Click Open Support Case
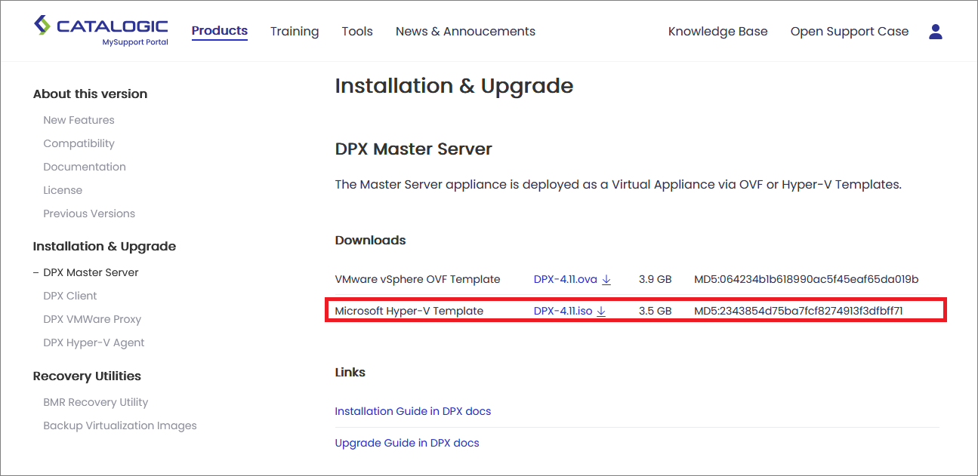The width and height of the screenshot is (978, 476). tap(849, 32)
